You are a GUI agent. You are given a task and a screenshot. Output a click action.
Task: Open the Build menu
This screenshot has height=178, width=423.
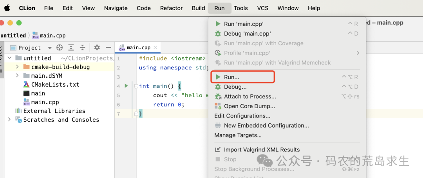pos(199,8)
